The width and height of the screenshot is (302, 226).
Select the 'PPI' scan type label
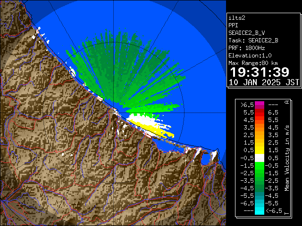[233, 25]
